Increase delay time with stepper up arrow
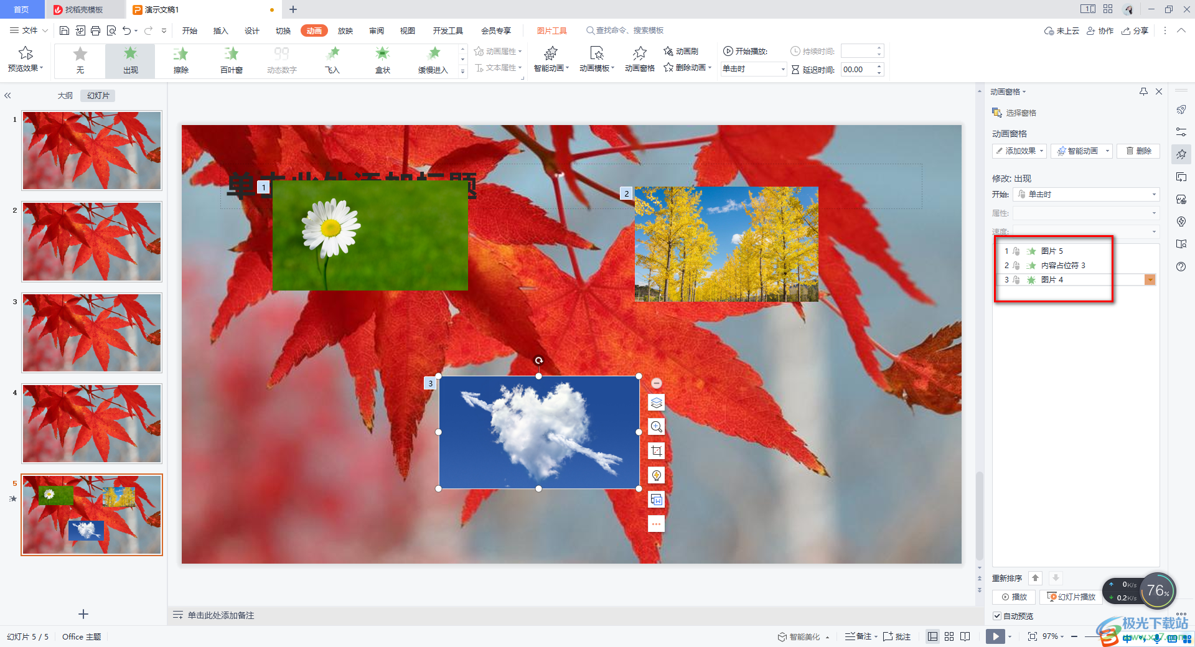This screenshot has height=647, width=1195. [879, 66]
